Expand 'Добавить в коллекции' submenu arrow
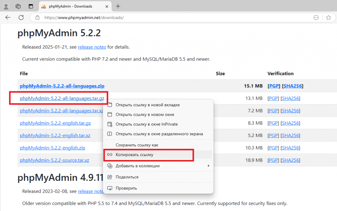 (208, 166)
